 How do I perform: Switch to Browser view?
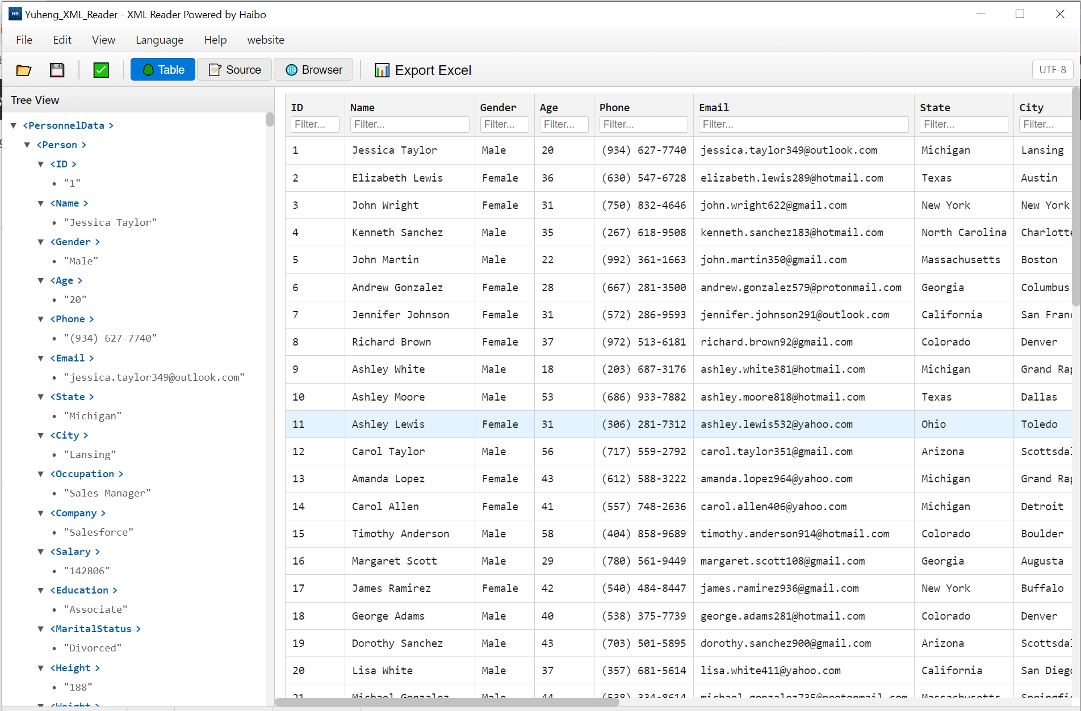pyautogui.click(x=314, y=69)
